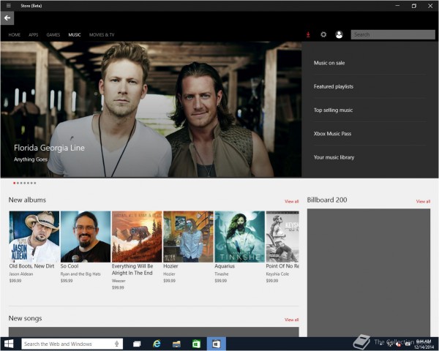This screenshot has height=351, width=439.
Task: Open File Explorer from the taskbar
Action: [x=176, y=344]
